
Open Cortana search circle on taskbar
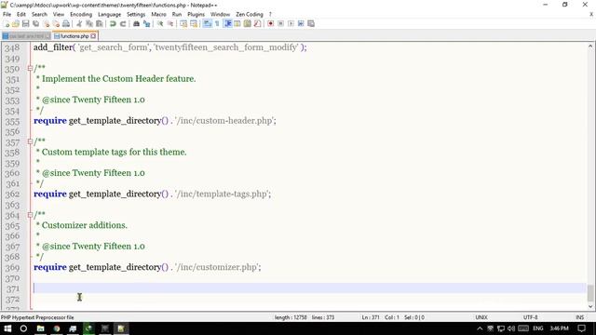23,328
